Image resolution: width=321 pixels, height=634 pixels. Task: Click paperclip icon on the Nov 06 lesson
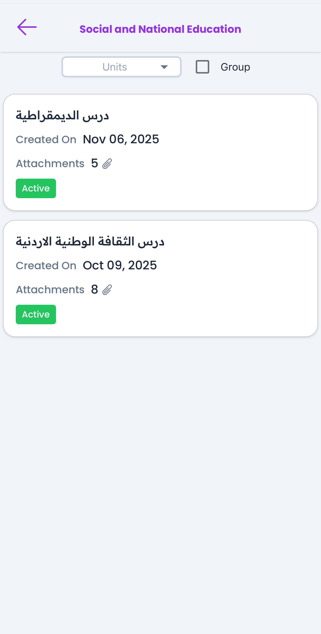click(x=107, y=164)
